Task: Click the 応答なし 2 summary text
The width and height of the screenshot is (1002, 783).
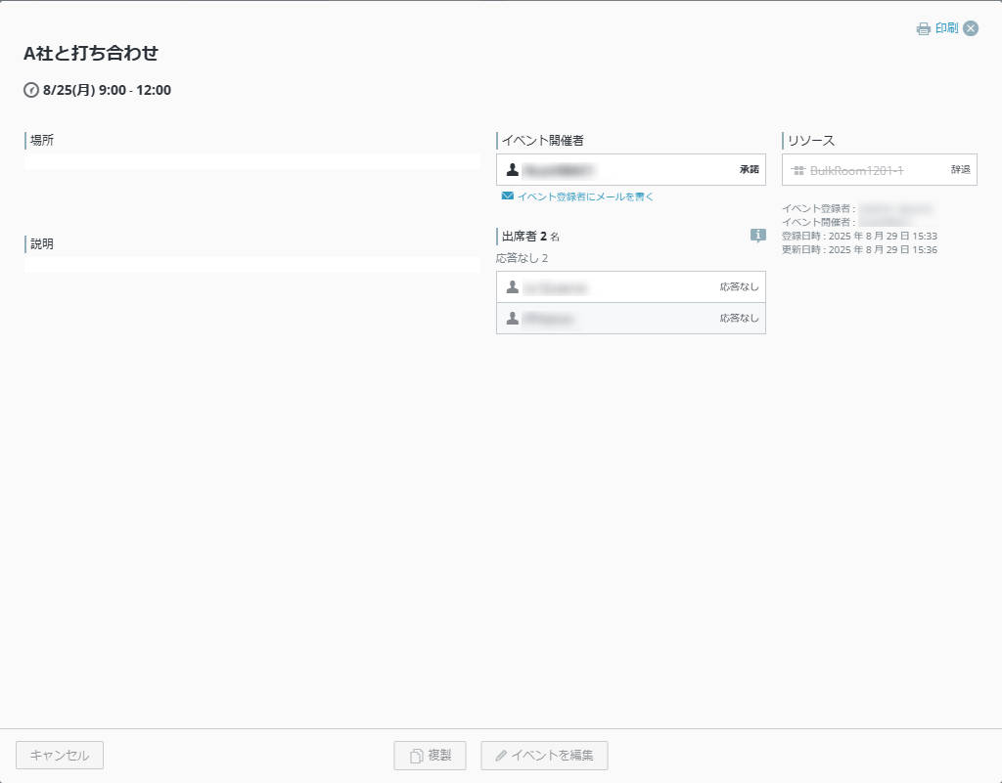Action: tap(523, 258)
